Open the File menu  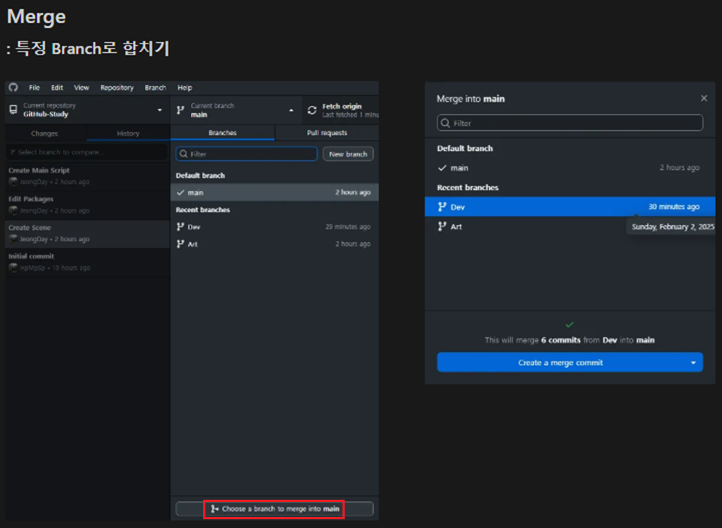pyautogui.click(x=34, y=88)
